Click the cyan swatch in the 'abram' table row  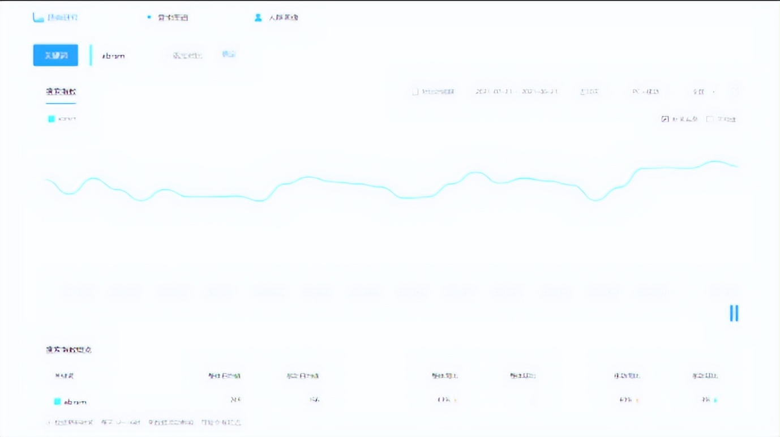click(57, 401)
